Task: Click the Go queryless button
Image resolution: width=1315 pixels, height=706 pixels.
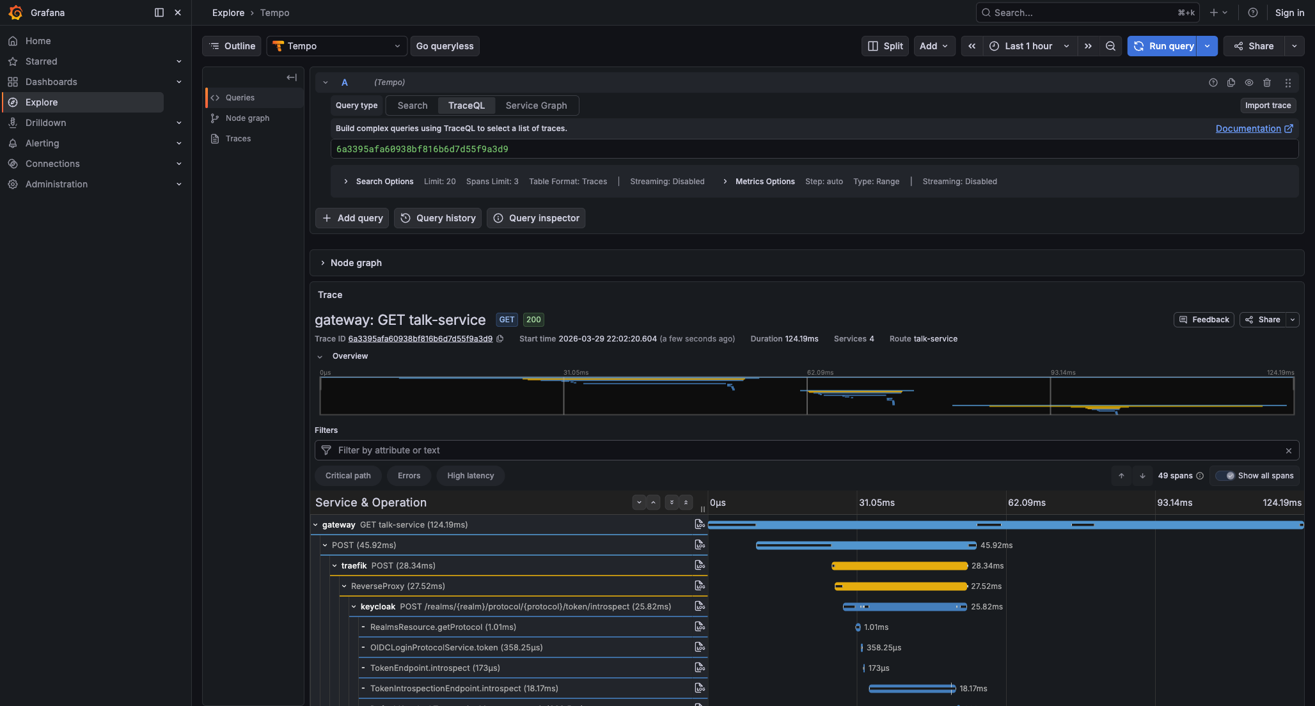Action: [x=445, y=45]
